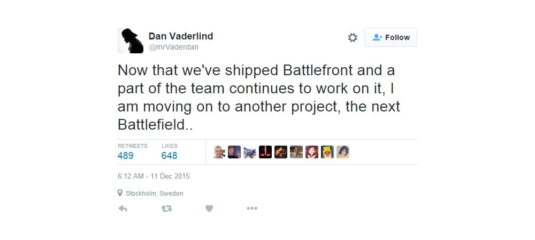
Task: Retweet this Battlefield tweet
Action: click(166, 209)
